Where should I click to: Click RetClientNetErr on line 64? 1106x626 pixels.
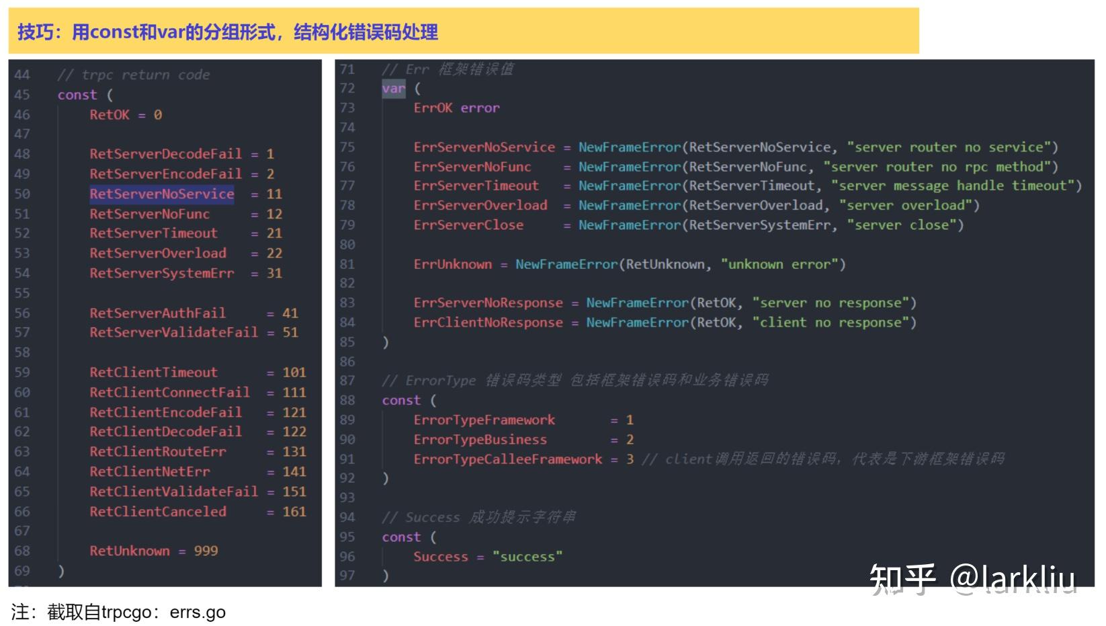coord(149,472)
